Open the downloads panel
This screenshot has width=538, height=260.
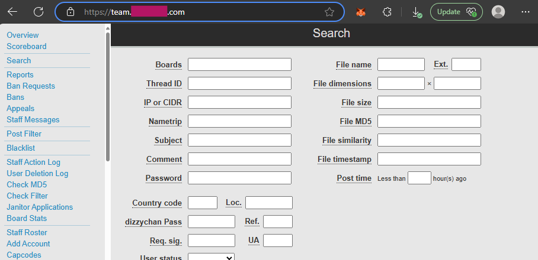pyautogui.click(x=417, y=12)
